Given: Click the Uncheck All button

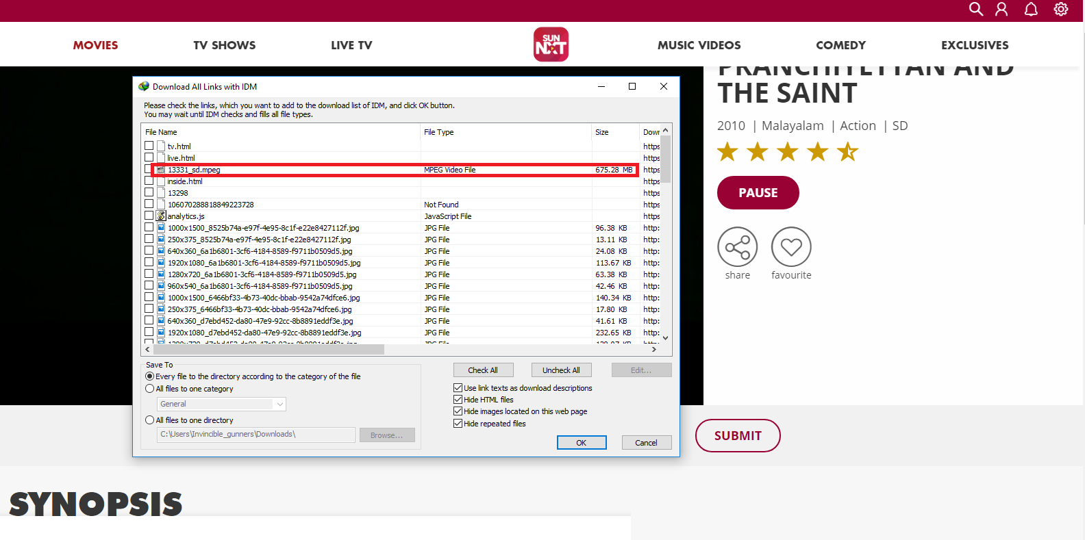Looking at the screenshot, I should 561,370.
